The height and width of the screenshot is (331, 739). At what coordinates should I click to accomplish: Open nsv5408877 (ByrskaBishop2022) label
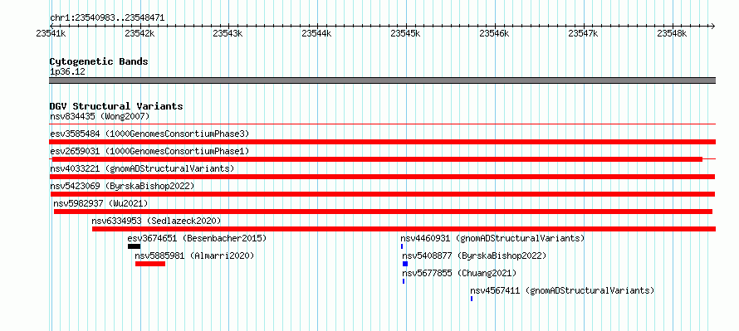[474, 256]
